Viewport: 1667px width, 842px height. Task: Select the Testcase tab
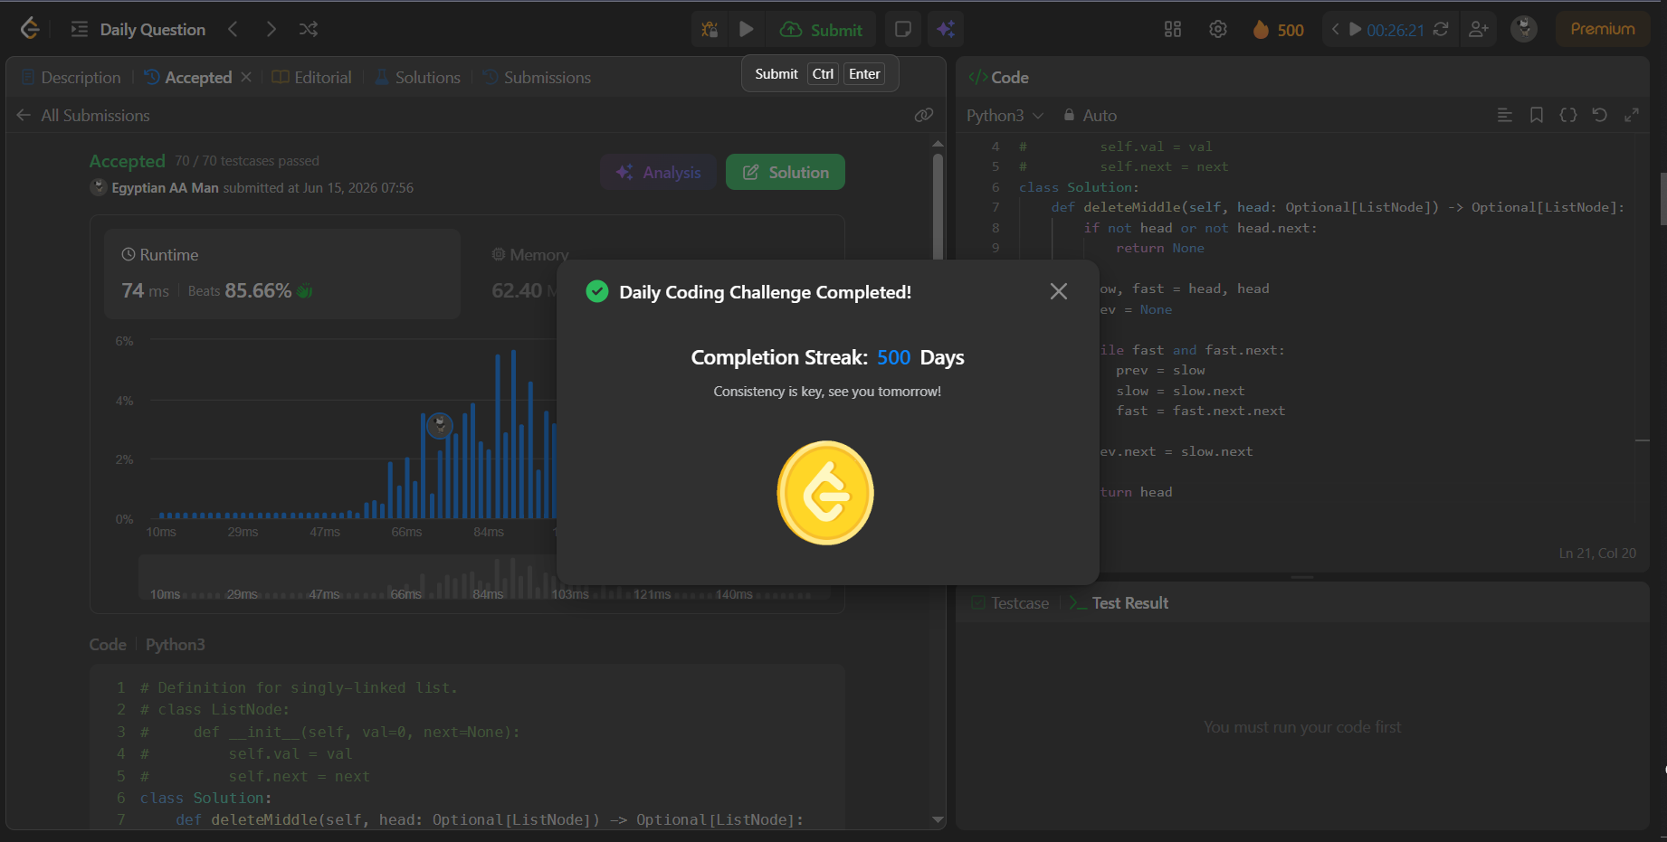[x=1010, y=603]
